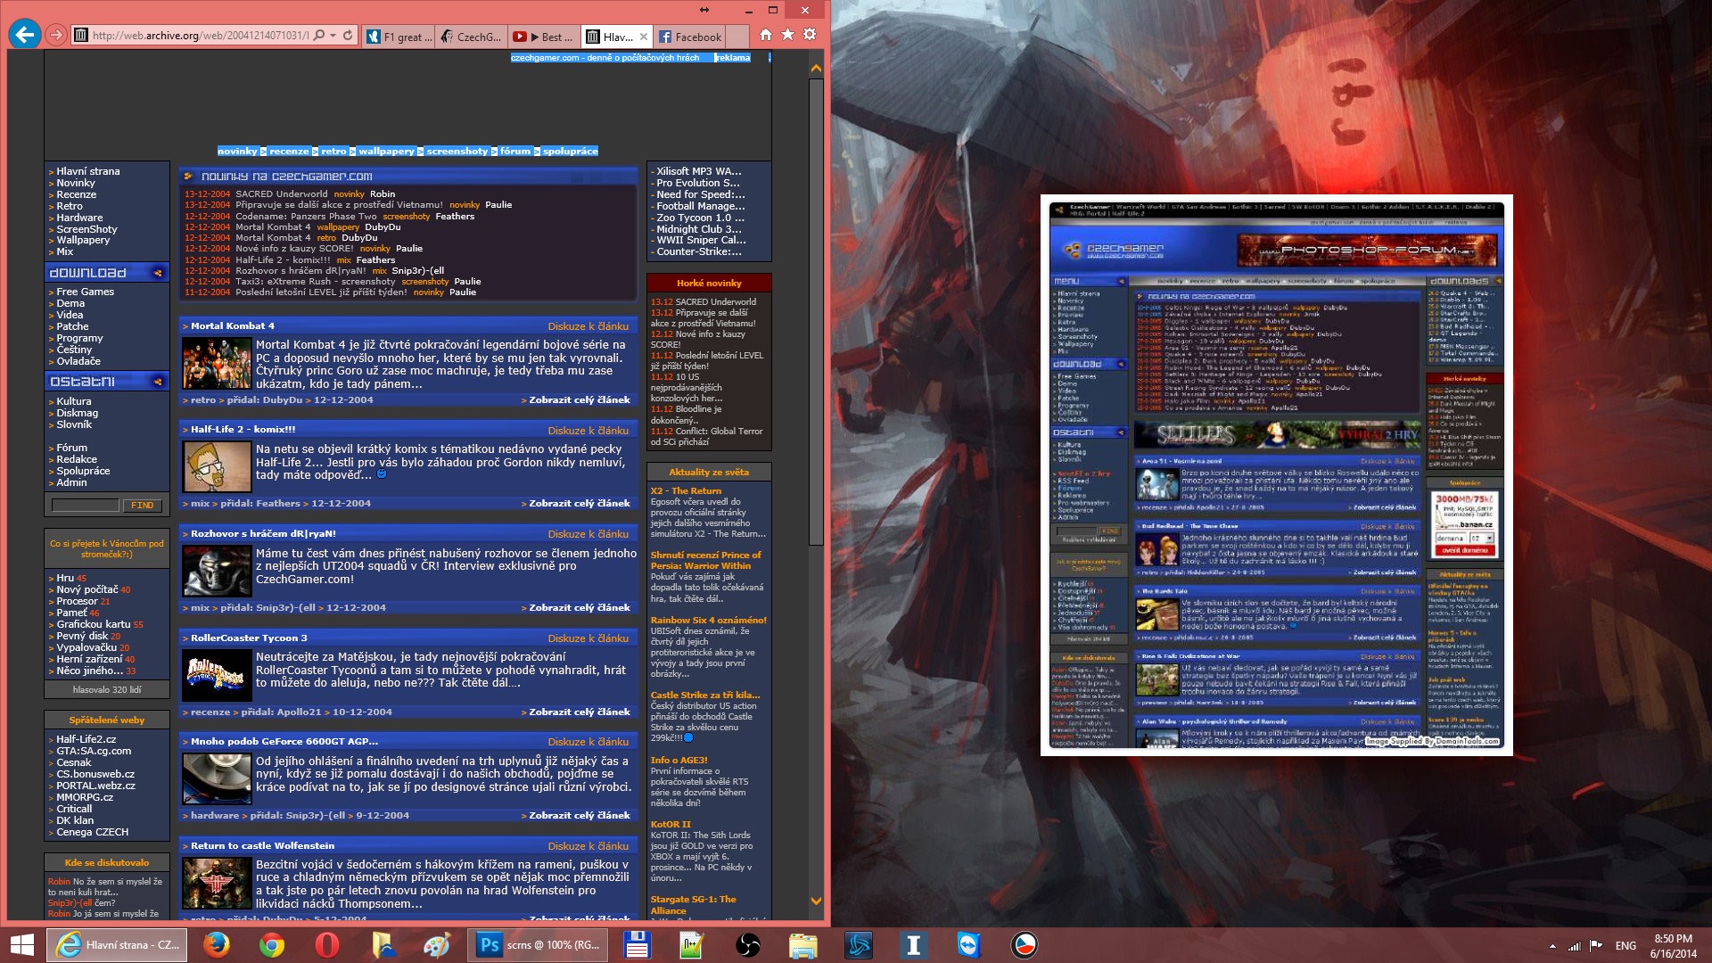Open the Czech flag ball taskbar icon
1712x963 pixels.
tap(1024, 945)
